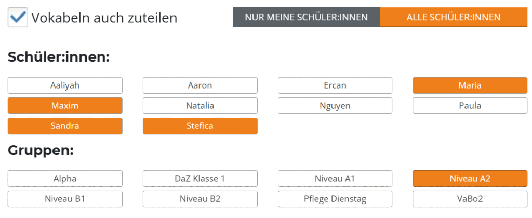
Task: Enable the Niveau A1 group
Action: pyautogui.click(x=335, y=179)
